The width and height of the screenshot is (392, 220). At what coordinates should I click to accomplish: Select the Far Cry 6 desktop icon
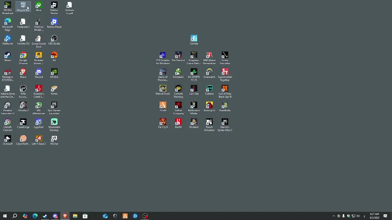(163, 124)
